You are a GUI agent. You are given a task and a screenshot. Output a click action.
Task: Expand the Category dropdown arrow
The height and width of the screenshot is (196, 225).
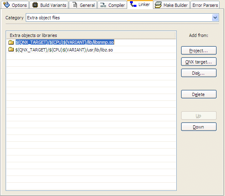tap(215, 18)
